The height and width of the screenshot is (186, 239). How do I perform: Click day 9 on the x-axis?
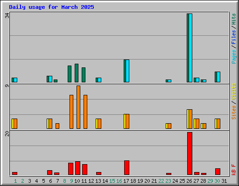click(x=71, y=181)
